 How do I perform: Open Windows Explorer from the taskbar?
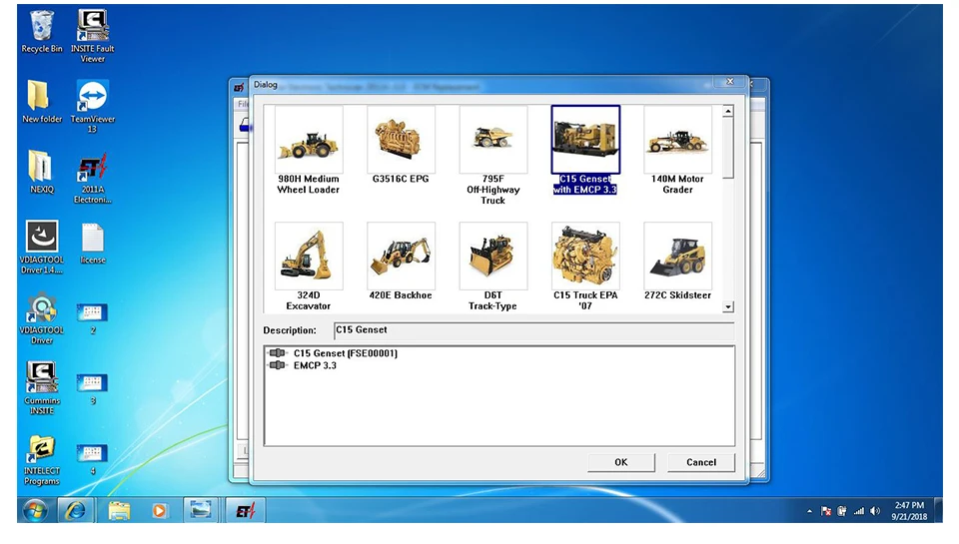click(119, 510)
